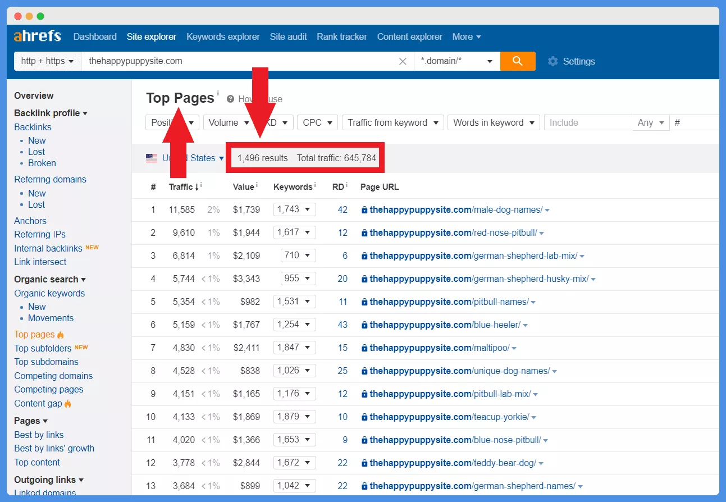Screen dimensions: 726x502
Task: Open Competing domains link
Action: point(53,376)
